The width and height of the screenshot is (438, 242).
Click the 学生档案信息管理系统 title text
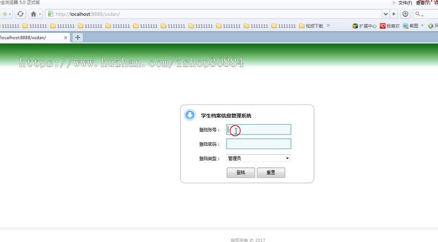[226, 116]
